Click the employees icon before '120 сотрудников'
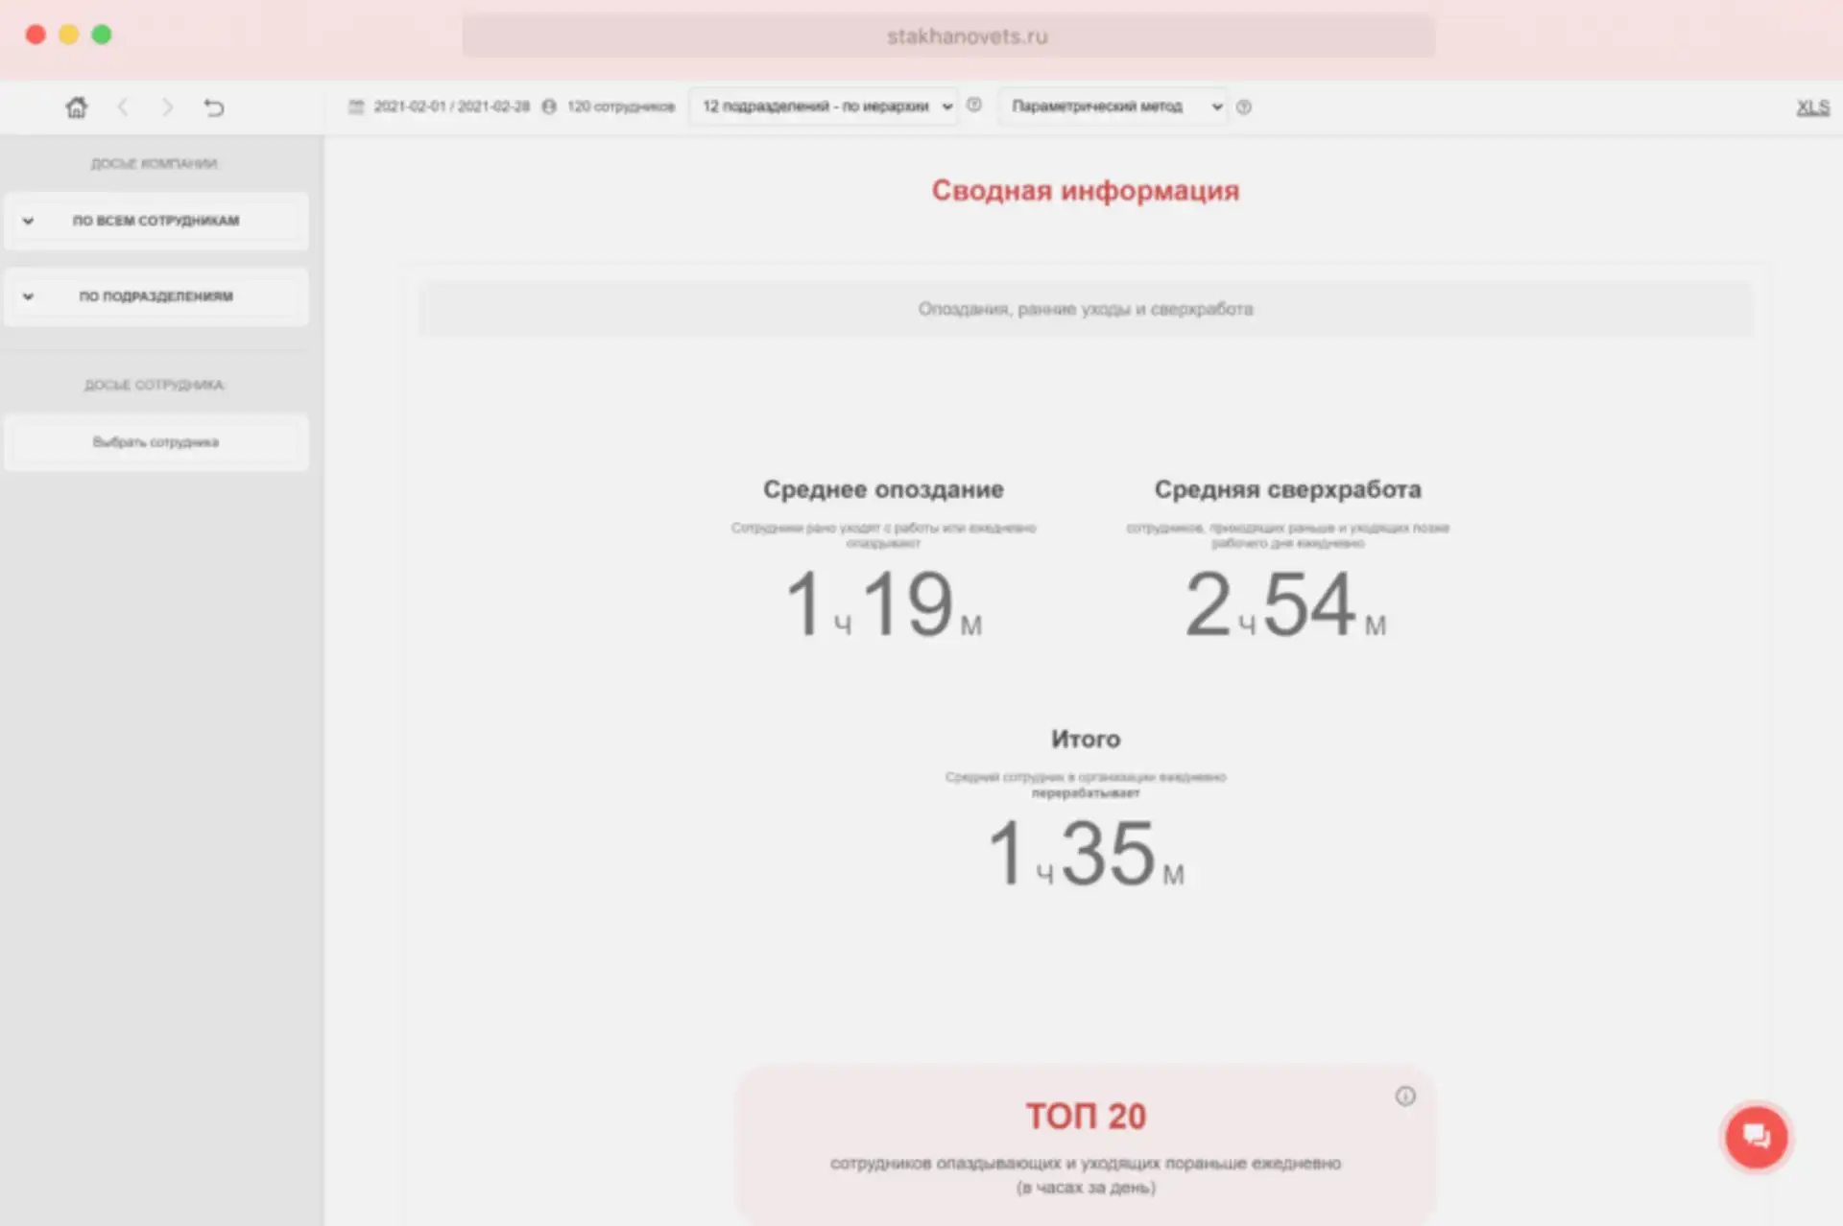The image size is (1843, 1226). coord(547,106)
